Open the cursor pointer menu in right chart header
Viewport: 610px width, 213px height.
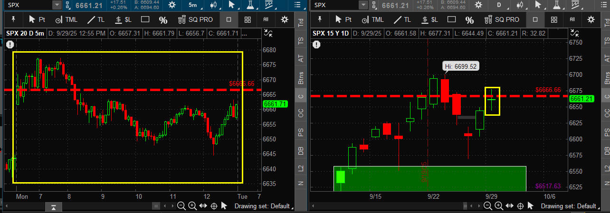click(x=538, y=5)
